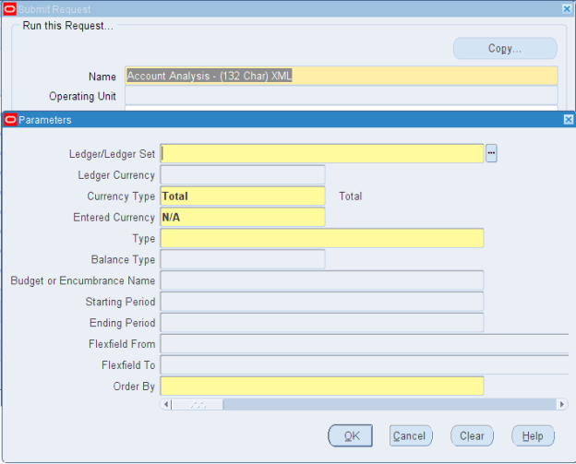Click the Flexfield To field
576x464 pixels.
[364, 365]
